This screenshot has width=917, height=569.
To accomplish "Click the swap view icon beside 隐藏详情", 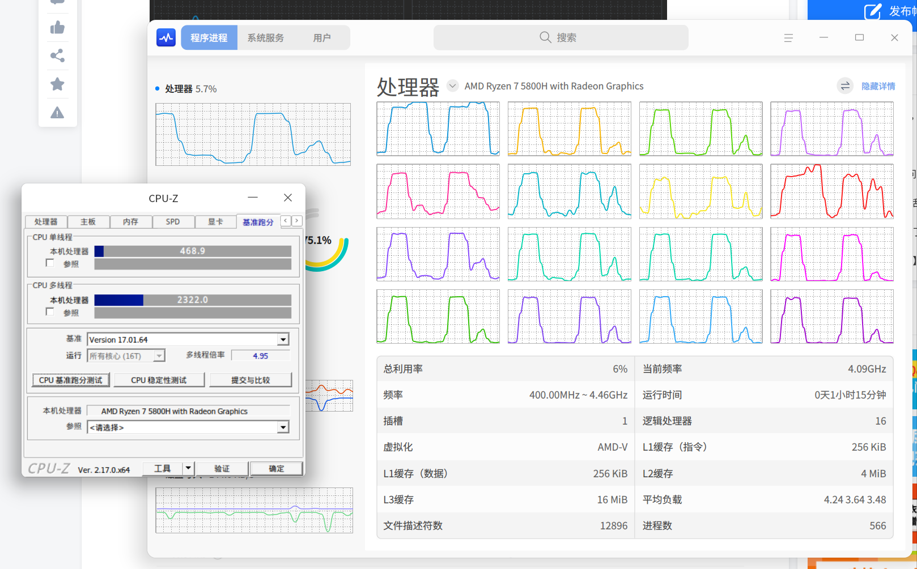I will [x=845, y=86].
